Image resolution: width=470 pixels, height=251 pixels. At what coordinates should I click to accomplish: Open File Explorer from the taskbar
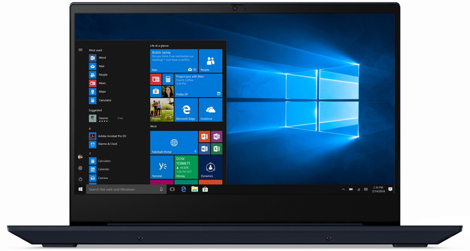[194, 189]
